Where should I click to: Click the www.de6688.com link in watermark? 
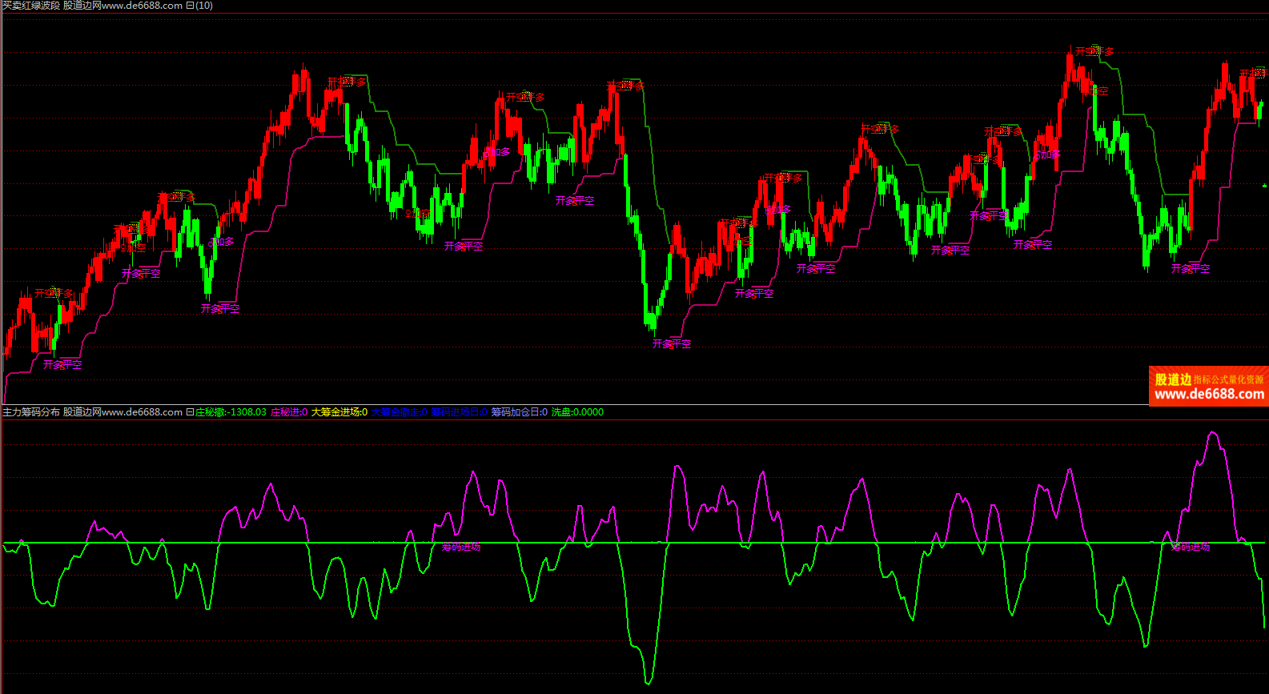(1209, 394)
